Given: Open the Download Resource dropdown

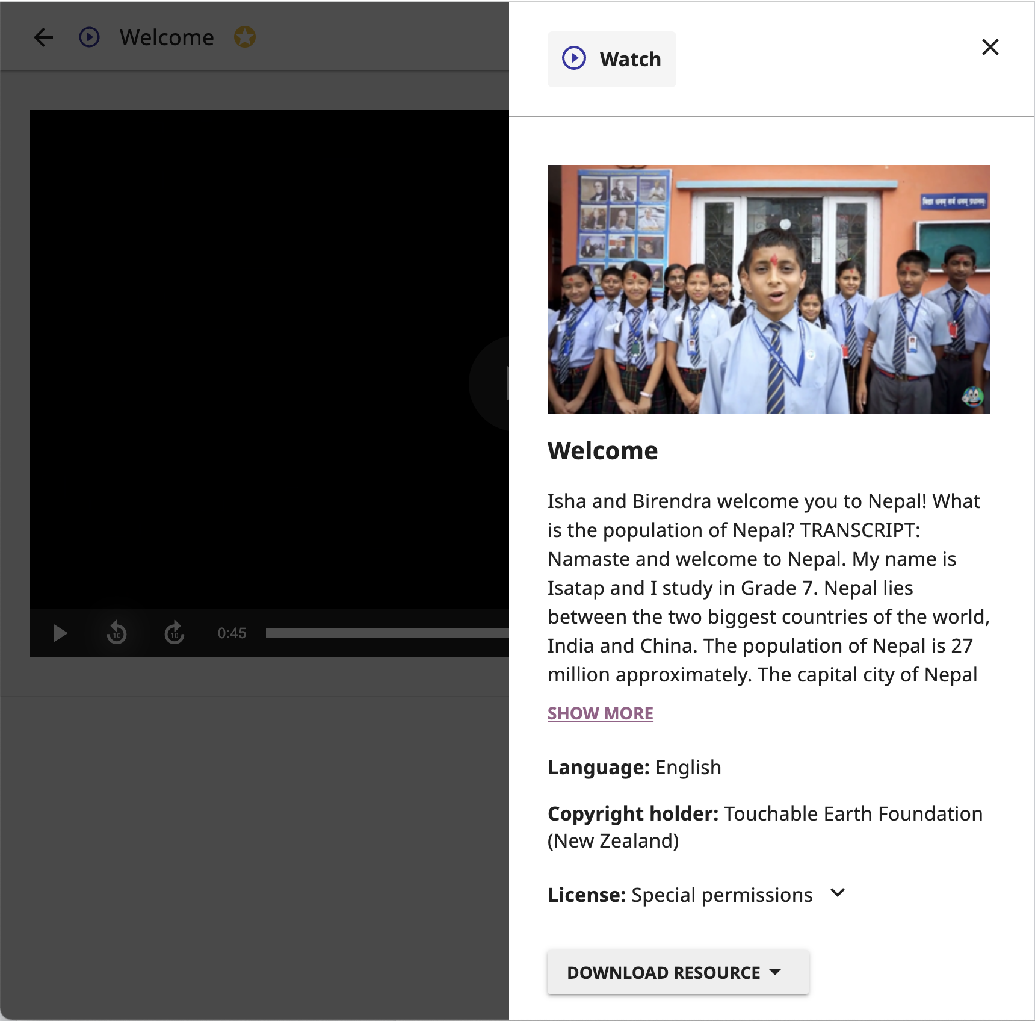Looking at the screenshot, I should [x=678, y=972].
